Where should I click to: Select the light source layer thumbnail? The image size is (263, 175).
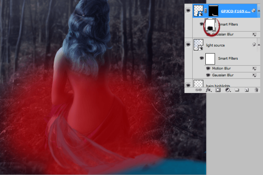199,45
